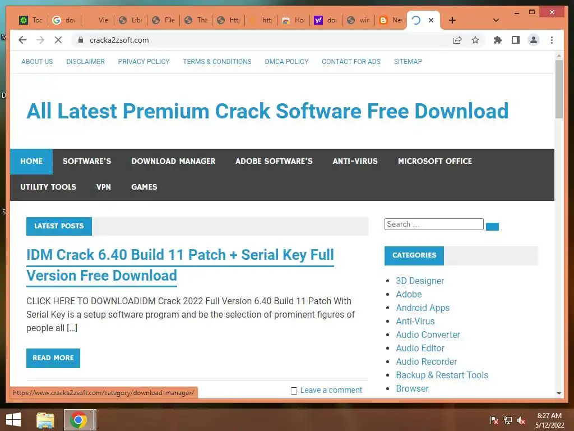
Task: Open File Explorer from the taskbar
Action: point(45,420)
